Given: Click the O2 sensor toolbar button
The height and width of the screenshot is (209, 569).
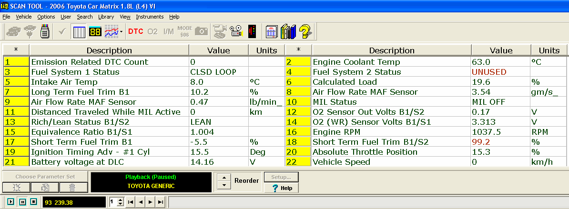Looking at the screenshot, I should [152, 31].
